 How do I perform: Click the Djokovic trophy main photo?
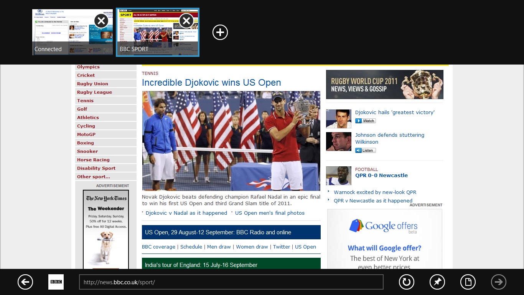231,141
